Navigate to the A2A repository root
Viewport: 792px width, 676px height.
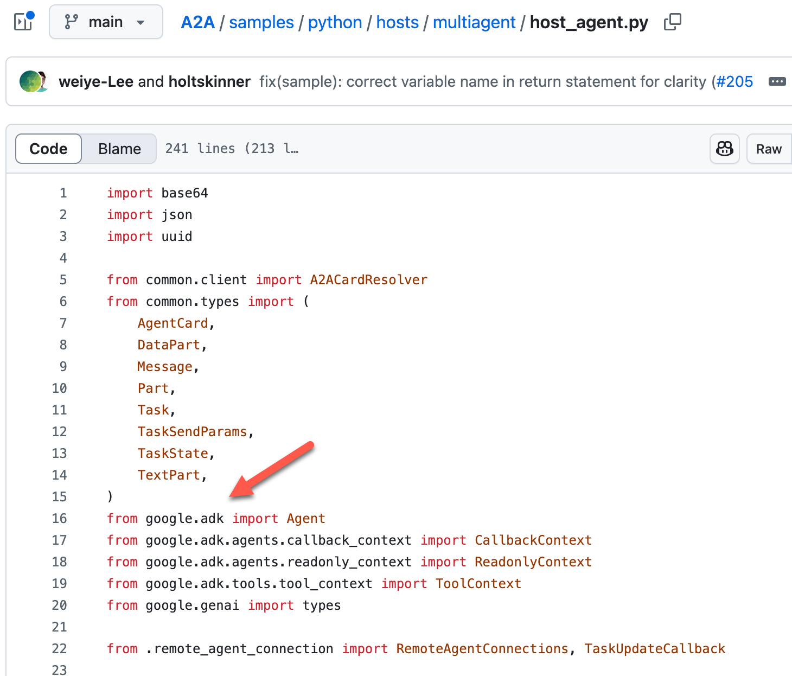click(197, 22)
